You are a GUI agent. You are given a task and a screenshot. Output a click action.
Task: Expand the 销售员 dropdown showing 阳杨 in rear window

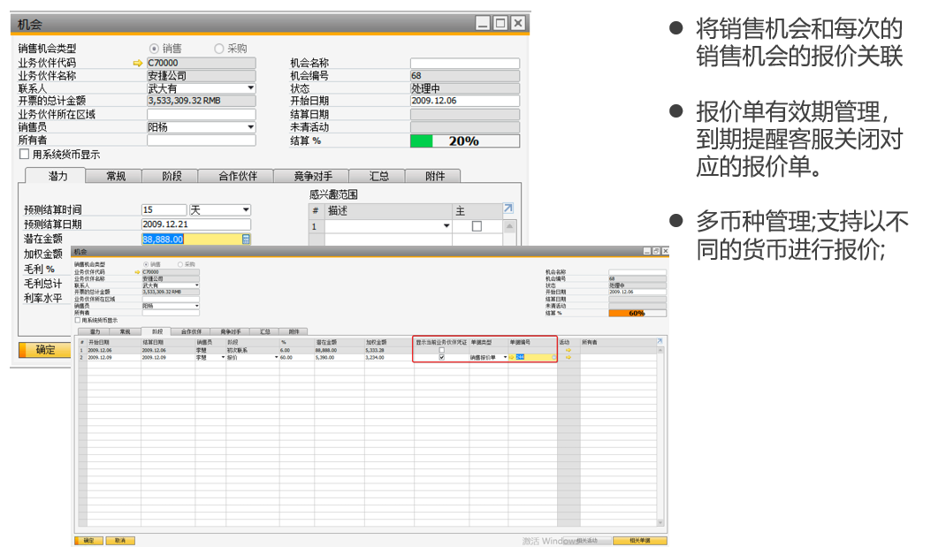(250, 127)
